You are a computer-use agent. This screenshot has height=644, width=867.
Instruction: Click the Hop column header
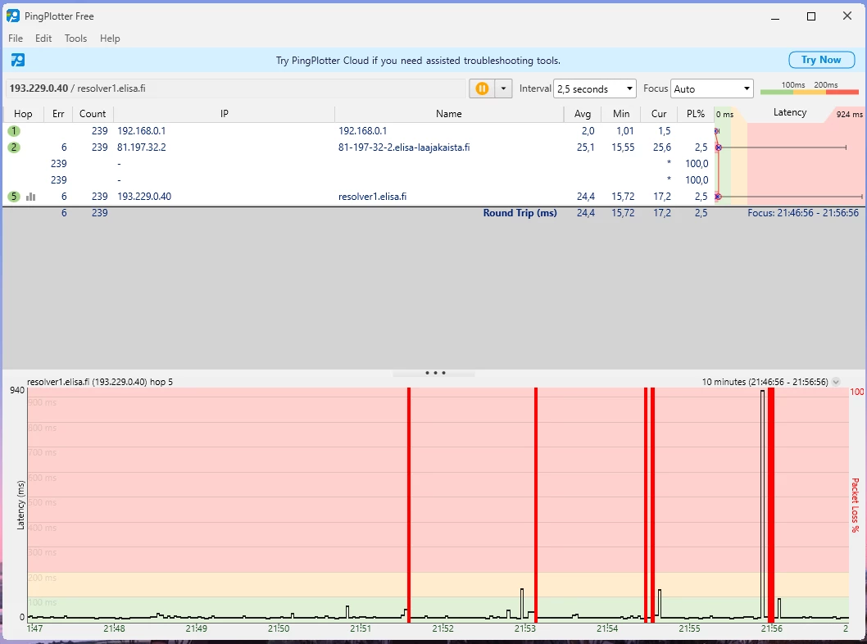click(x=23, y=114)
